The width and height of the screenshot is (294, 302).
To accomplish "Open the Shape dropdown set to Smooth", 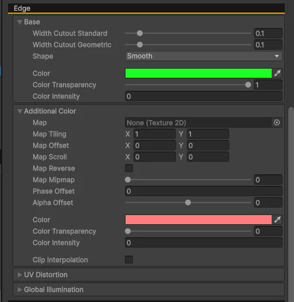I will coord(203,56).
